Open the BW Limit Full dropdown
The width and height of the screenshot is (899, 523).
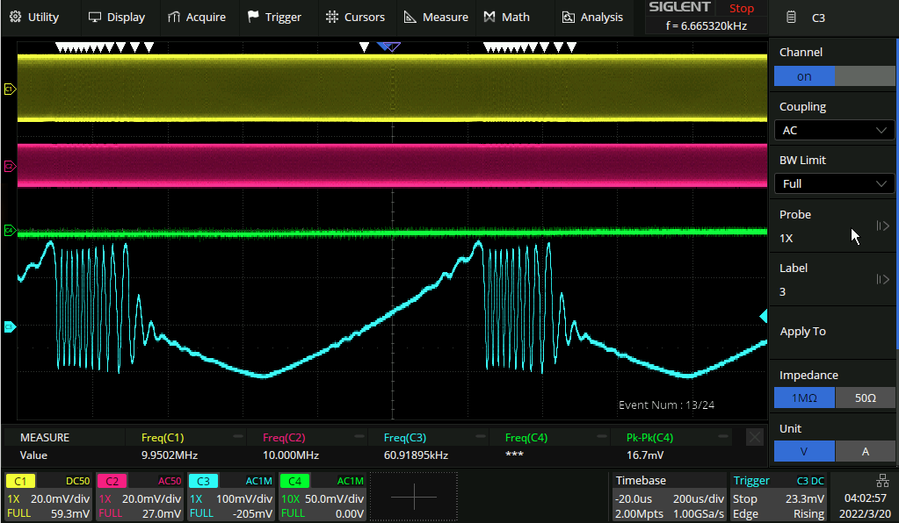click(834, 183)
